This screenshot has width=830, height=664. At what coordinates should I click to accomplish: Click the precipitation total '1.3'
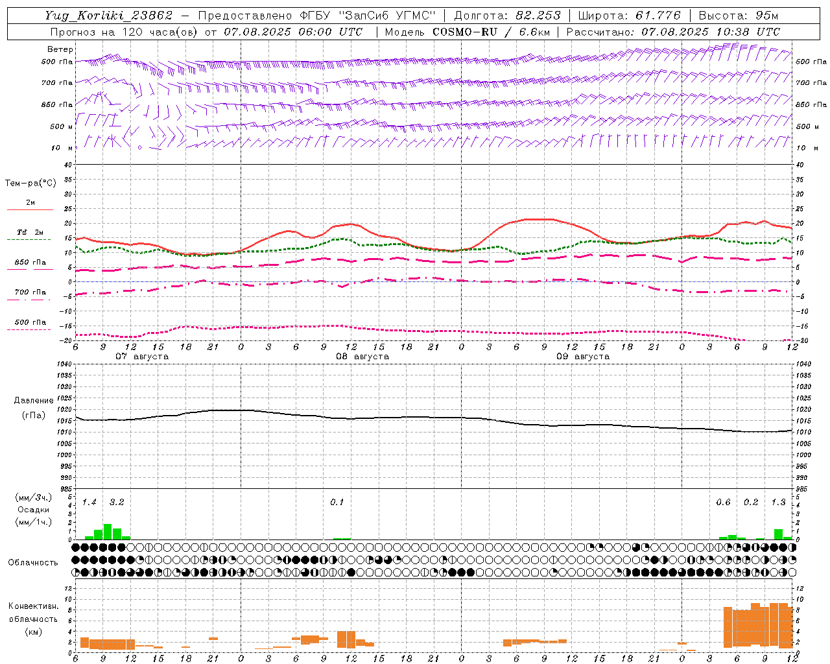778,502
